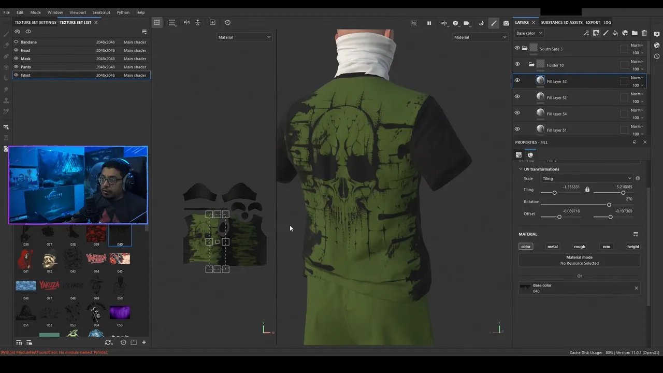Open the right viewport Material dropdown
663x373 pixels.
480,37
